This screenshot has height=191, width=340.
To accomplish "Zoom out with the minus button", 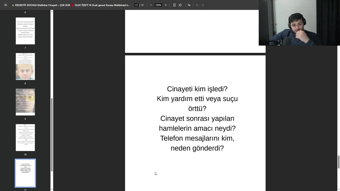I will (x=151, y=5).
